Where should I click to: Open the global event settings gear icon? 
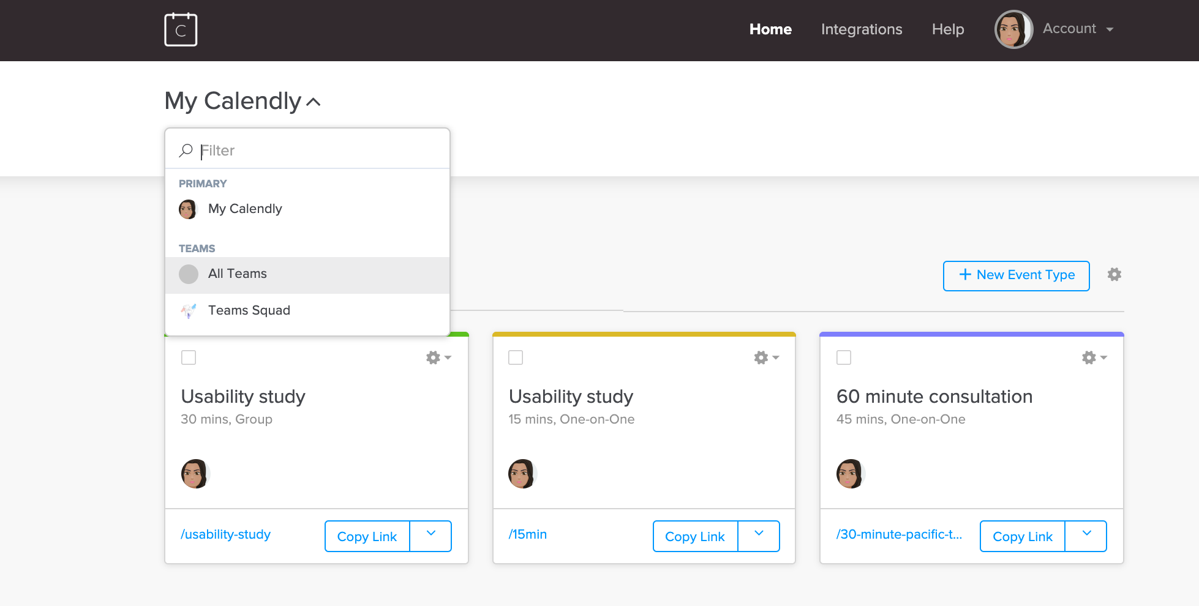[x=1114, y=275]
